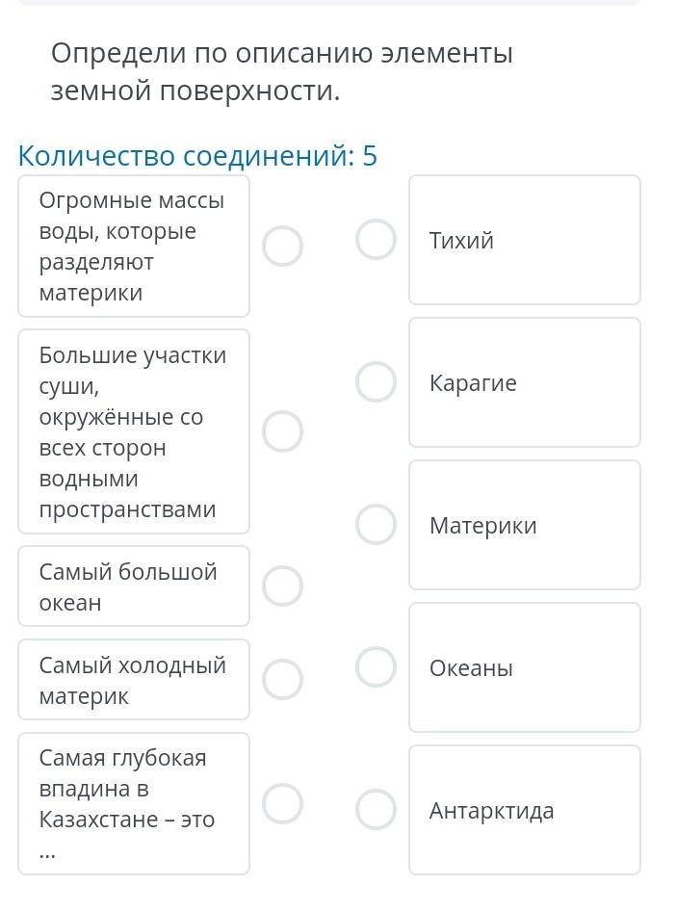Click connector circle left of 'Антарктида'
The width and height of the screenshot is (676, 912).
tap(376, 809)
